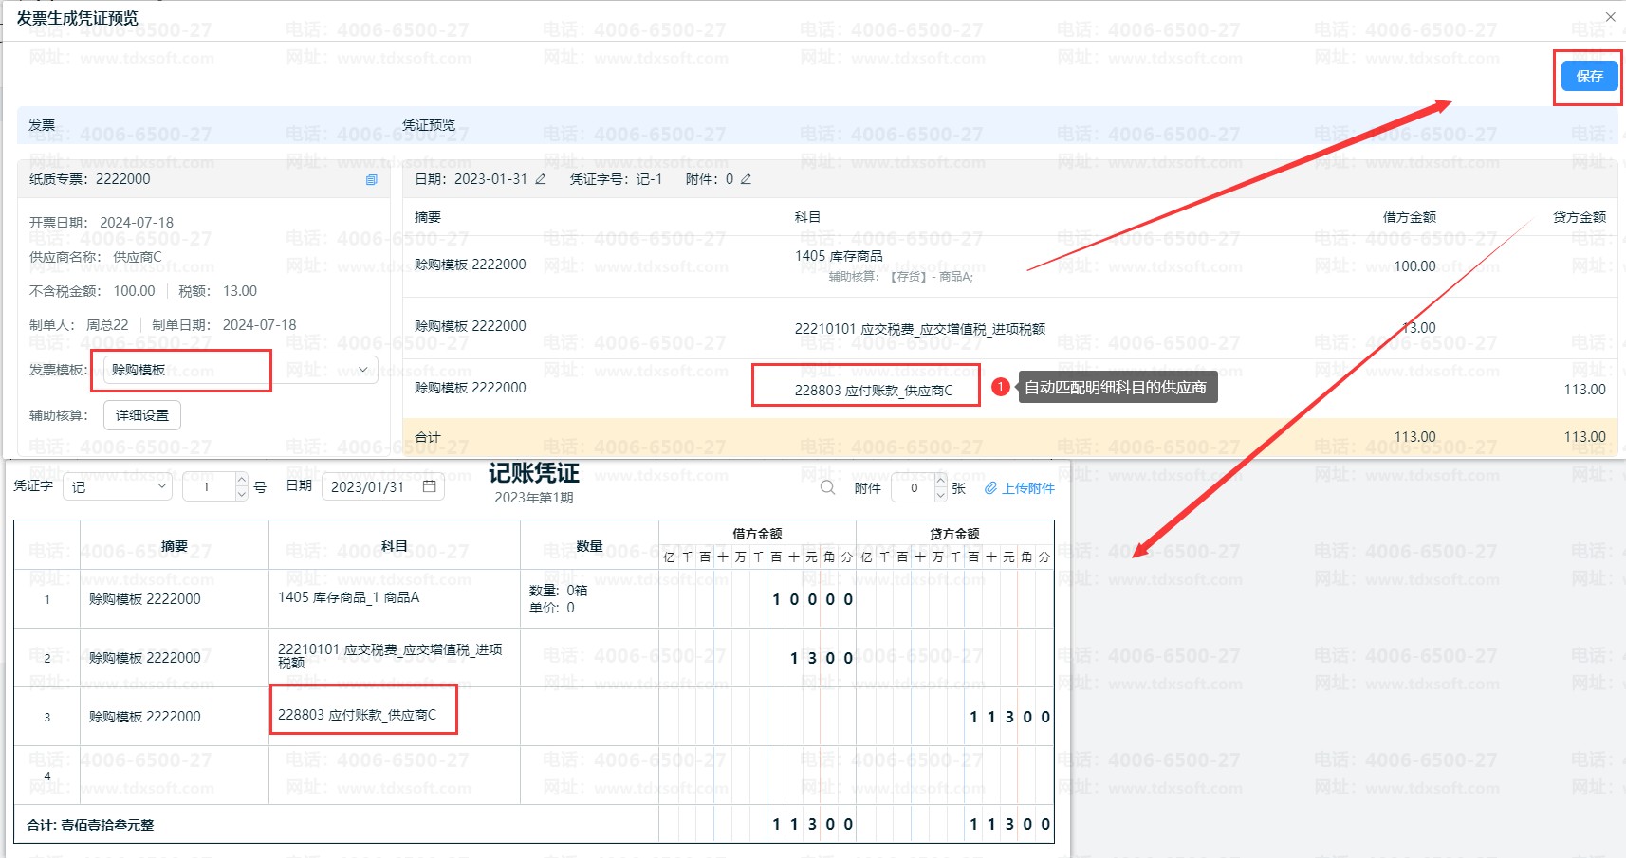Screen dimensions: 1626x858
Task: Expand the 发票模板 dropdown
Action: pyautogui.click(x=362, y=370)
